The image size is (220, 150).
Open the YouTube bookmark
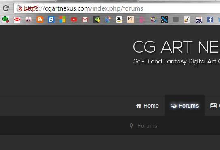click(x=74, y=19)
